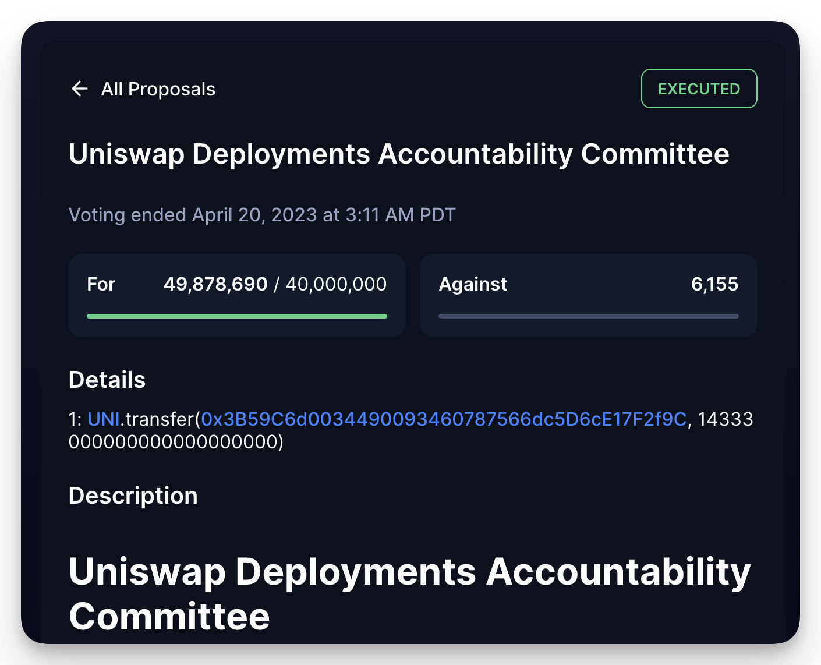Click the EXECUTED status badge
This screenshot has width=821, height=665.
pyautogui.click(x=699, y=89)
